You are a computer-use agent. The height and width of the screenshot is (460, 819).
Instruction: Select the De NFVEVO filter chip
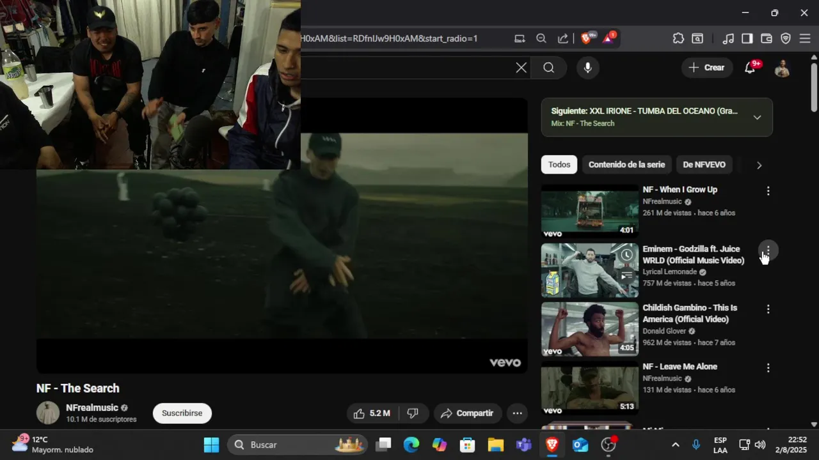704,165
